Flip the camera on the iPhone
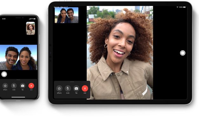Viewport: 199px width, 119px height. [23, 86]
